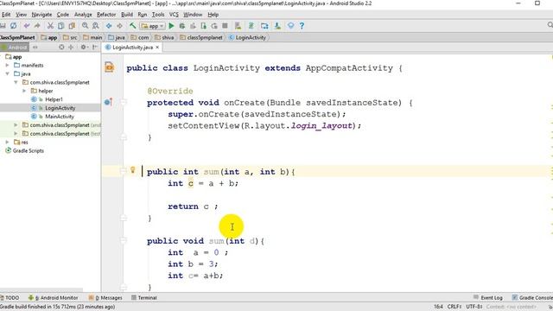Open the TODO tool window
Screen dimensions: 553x311
[10, 297]
